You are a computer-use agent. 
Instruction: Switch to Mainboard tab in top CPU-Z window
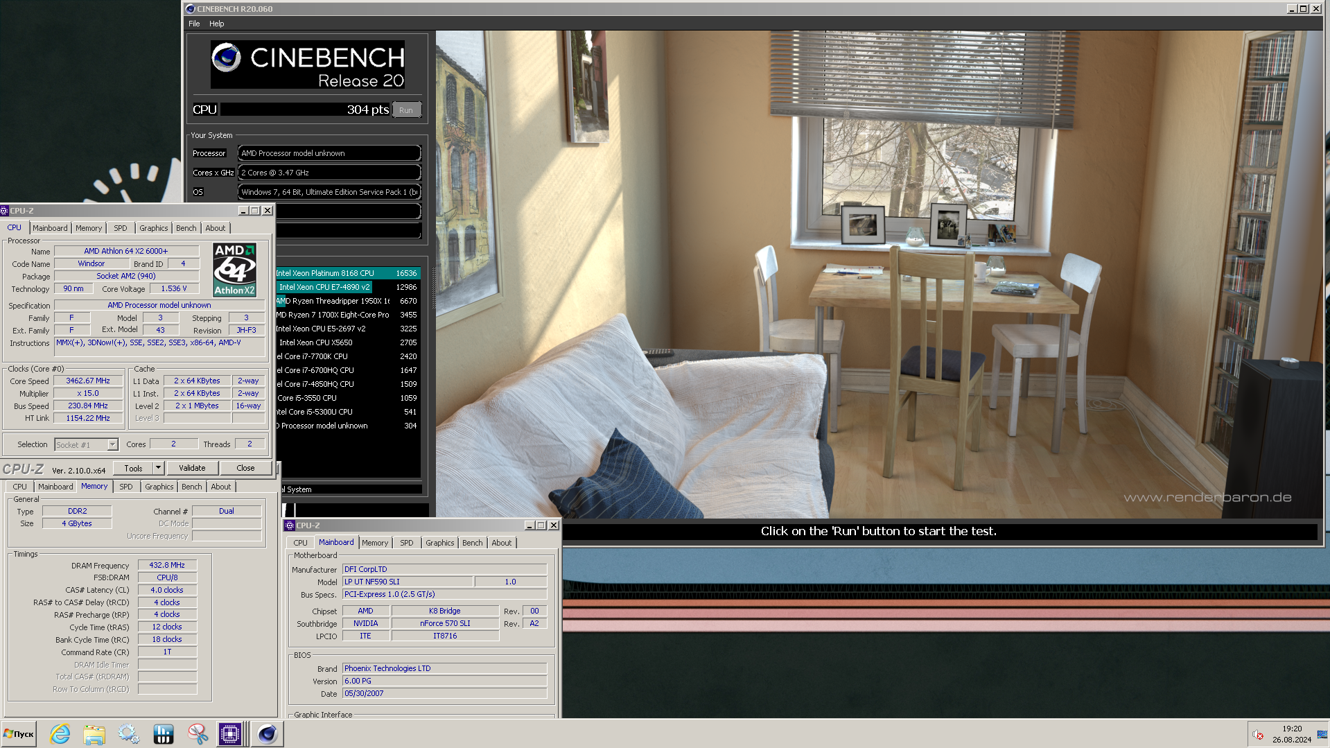[x=50, y=228]
